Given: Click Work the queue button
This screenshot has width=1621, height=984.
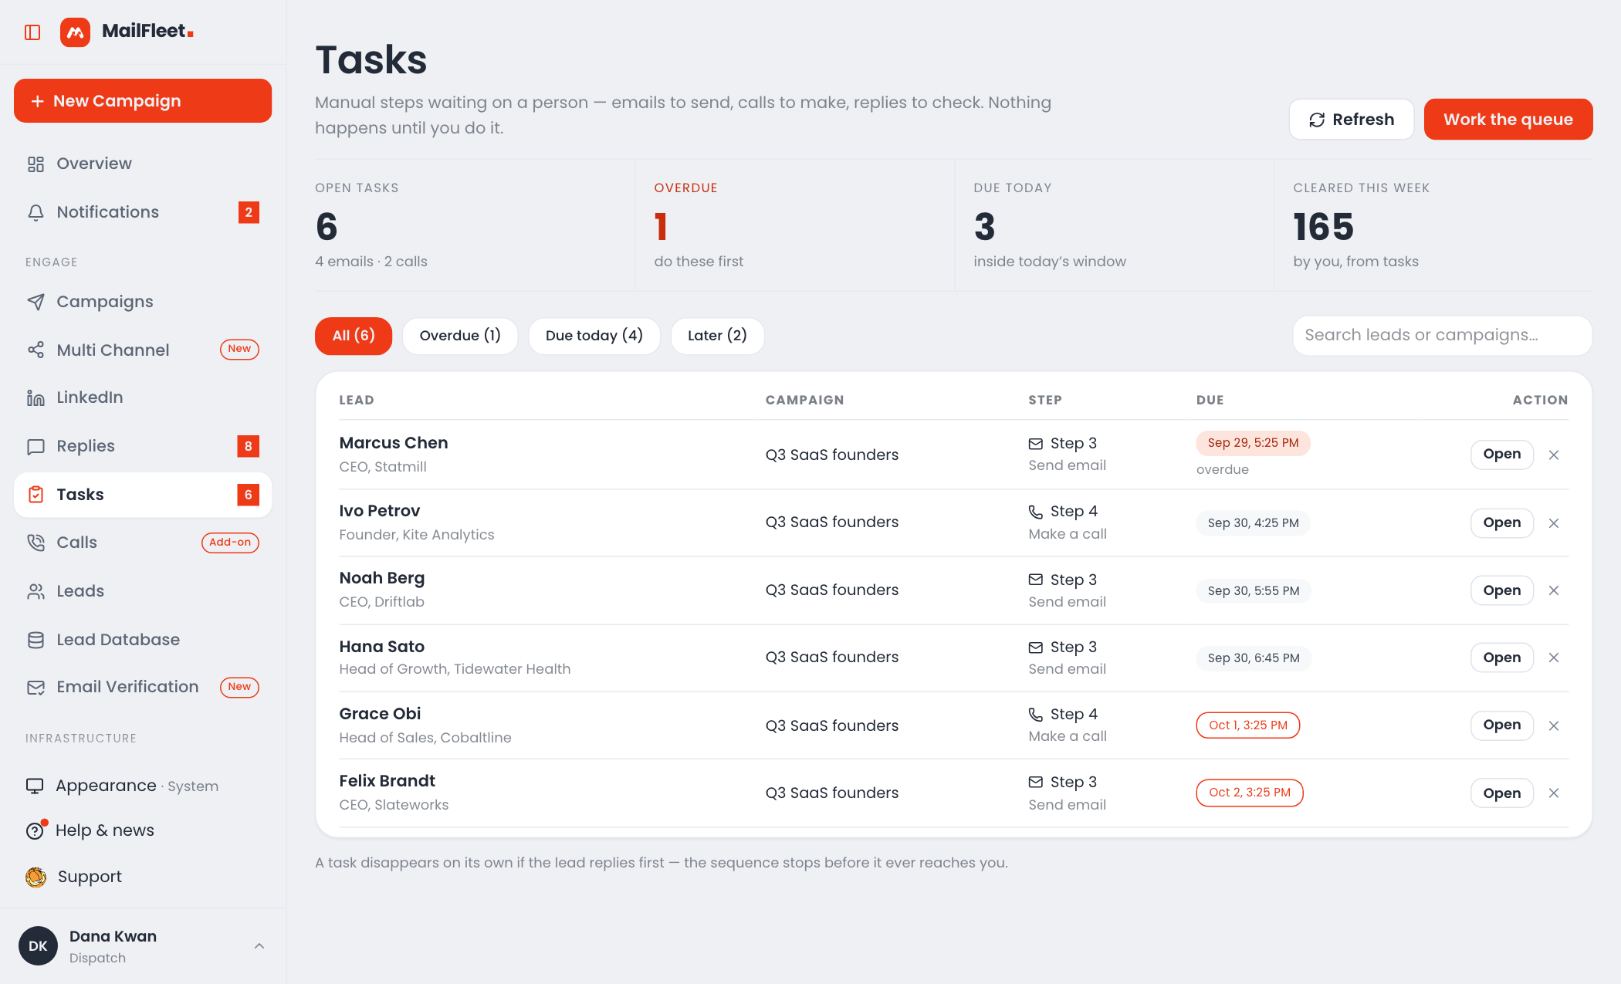Looking at the screenshot, I should pyautogui.click(x=1508, y=120).
